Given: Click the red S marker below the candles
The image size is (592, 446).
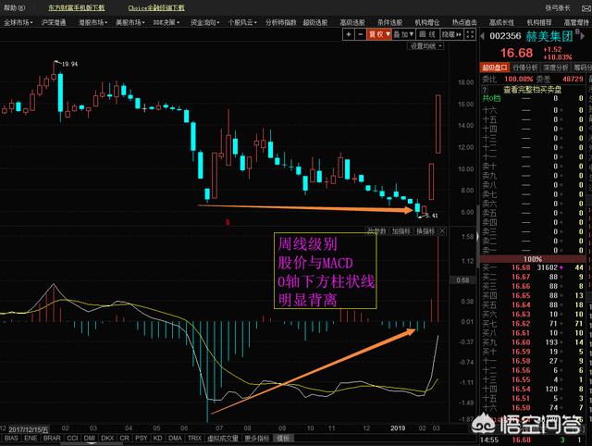Looking at the screenshot, I should (x=228, y=222).
